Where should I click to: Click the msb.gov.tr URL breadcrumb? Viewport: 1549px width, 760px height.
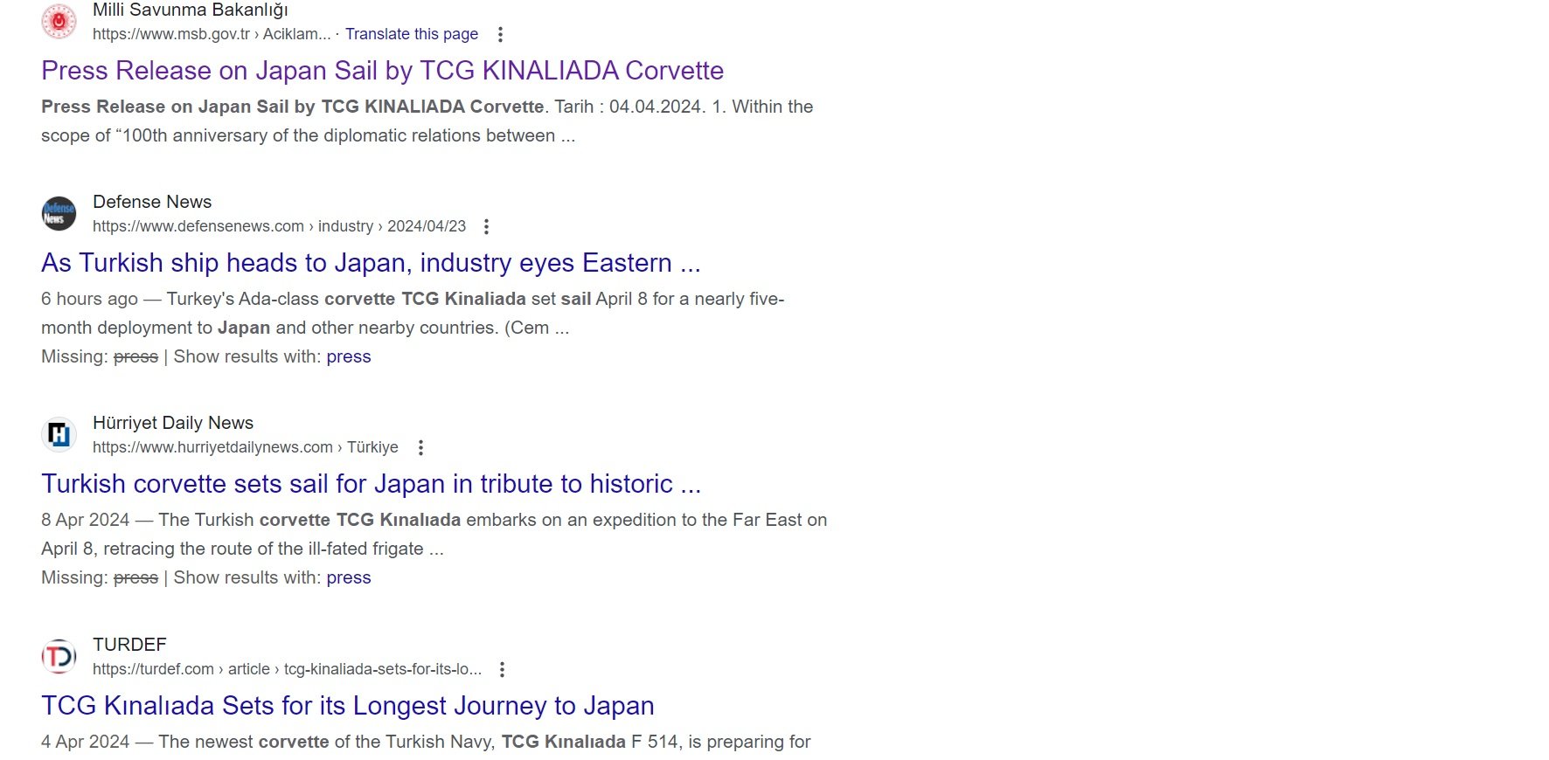[212, 34]
